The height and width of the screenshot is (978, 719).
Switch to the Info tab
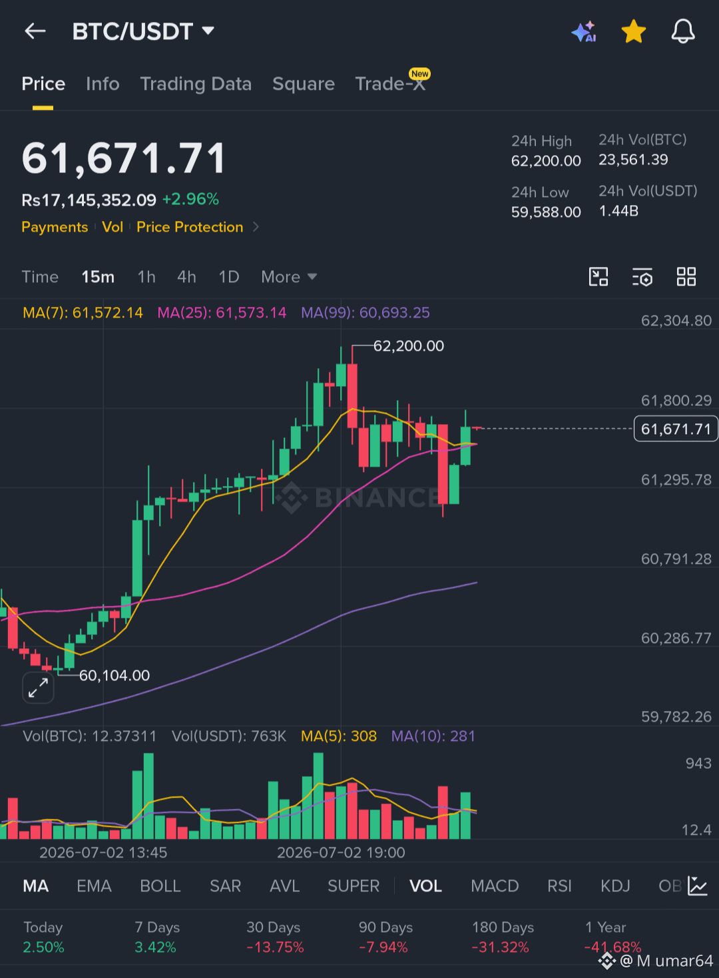click(103, 84)
